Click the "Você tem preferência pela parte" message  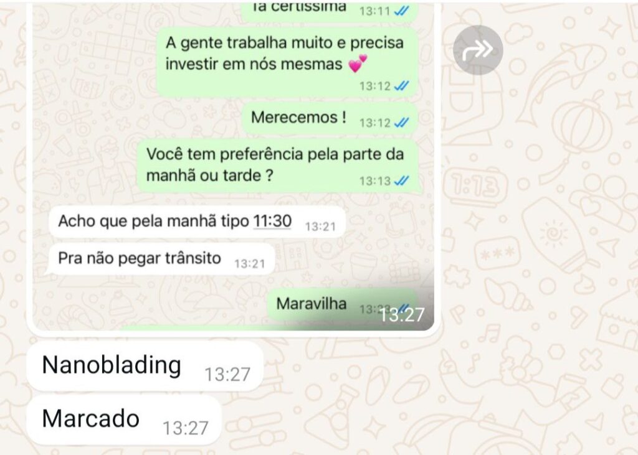click(278, 166)
